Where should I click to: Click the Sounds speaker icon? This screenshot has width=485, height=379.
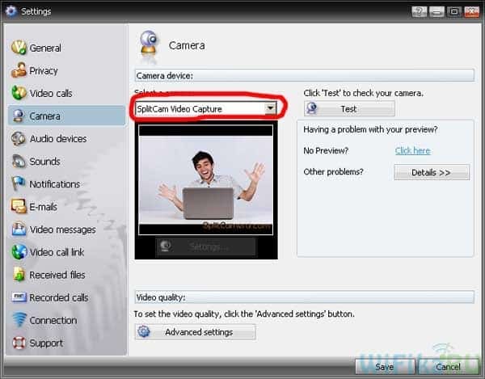pos(19,161)
